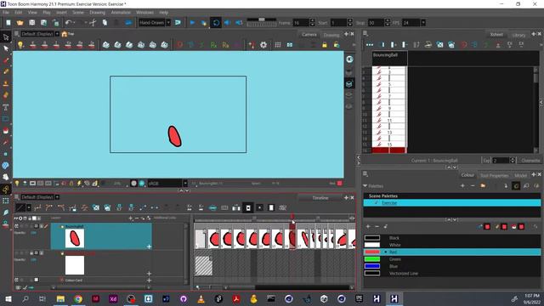Open the Hand-Drawn workspace dropdown

[168, 23]
